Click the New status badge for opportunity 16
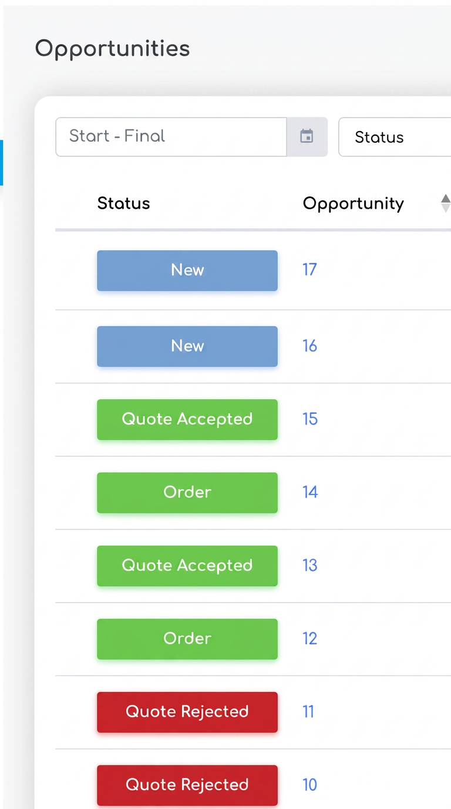This screenshot has width=451, height=809. click(x=187, y=346)
